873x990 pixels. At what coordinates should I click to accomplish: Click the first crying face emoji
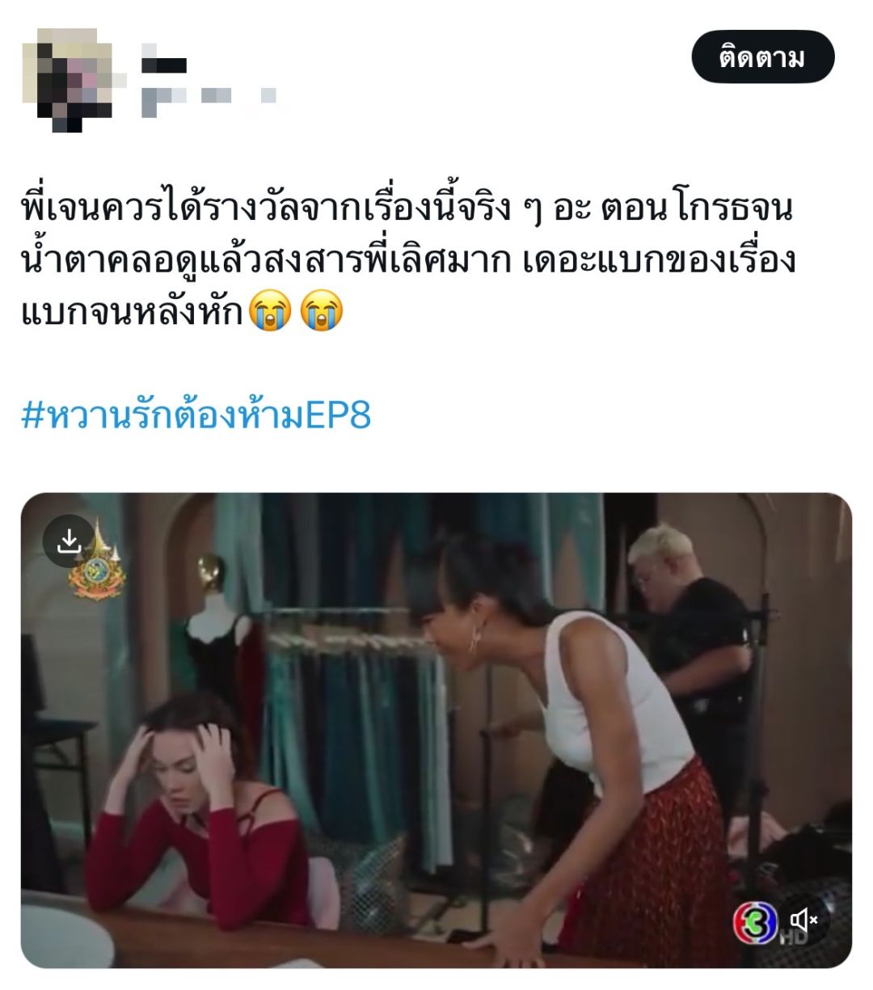[x=270, y=310]
